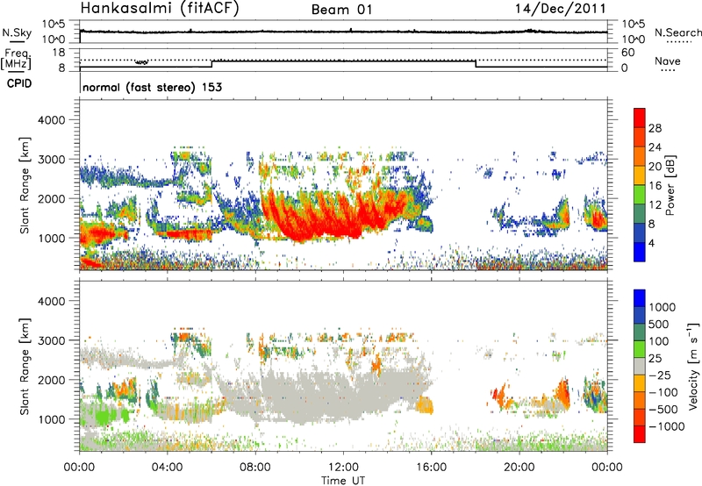Click the 'N.Sky' axis label
Image resolution: width=702 pixels, height=486 pixels.
pyautogui.click(x=17, y=32)
